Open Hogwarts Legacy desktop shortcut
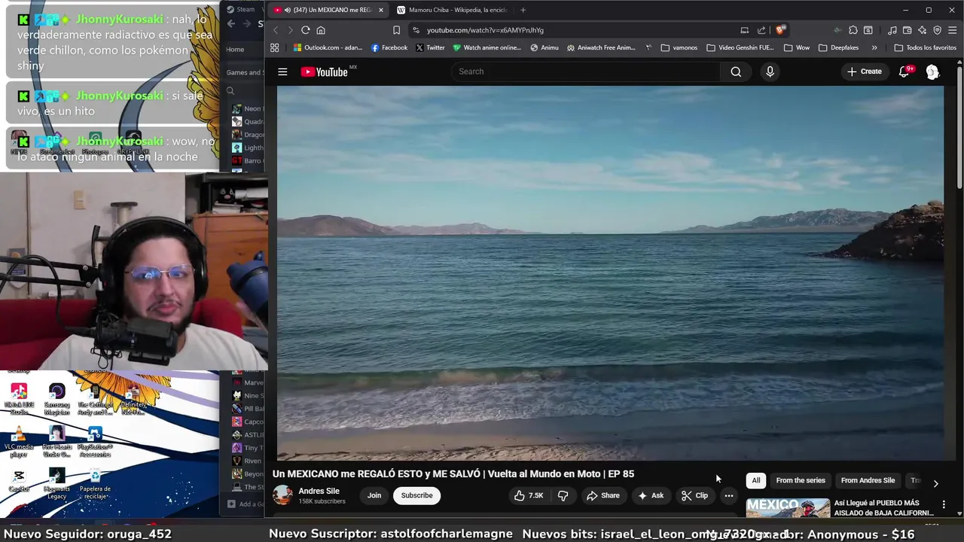 57,484
